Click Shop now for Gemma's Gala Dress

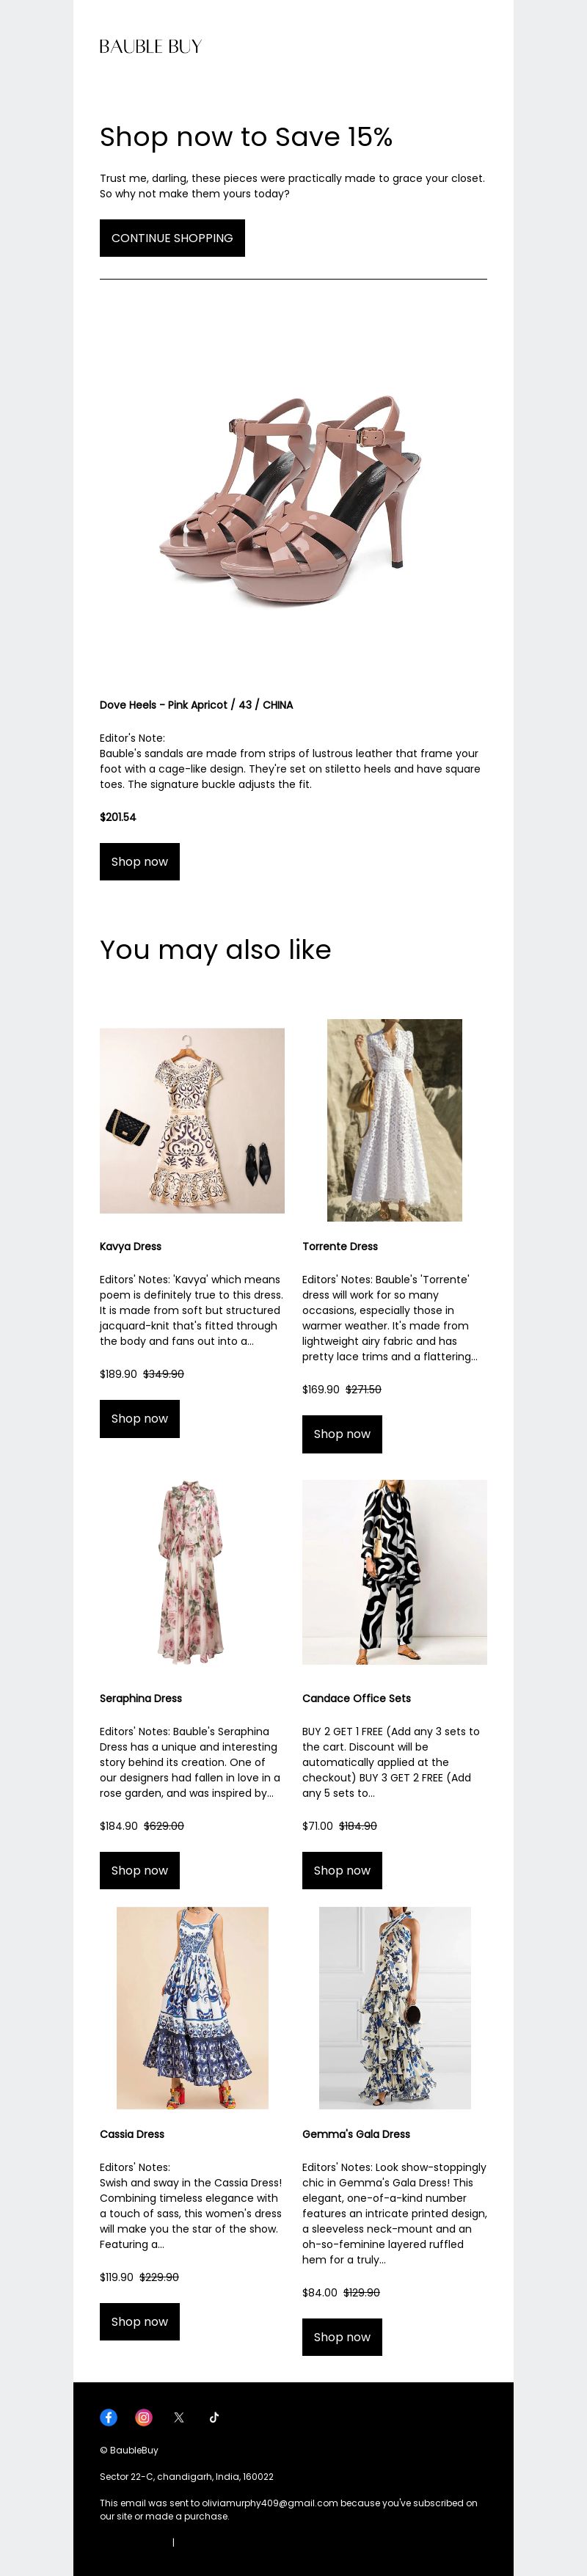(342, 2337)
